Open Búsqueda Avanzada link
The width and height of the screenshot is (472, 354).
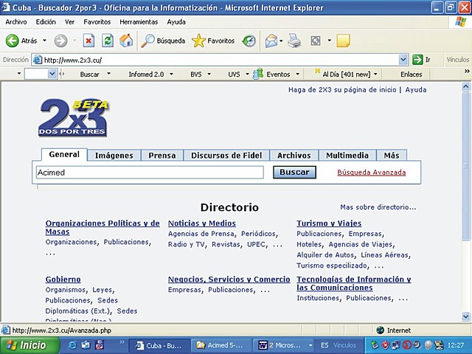(372, 172)
